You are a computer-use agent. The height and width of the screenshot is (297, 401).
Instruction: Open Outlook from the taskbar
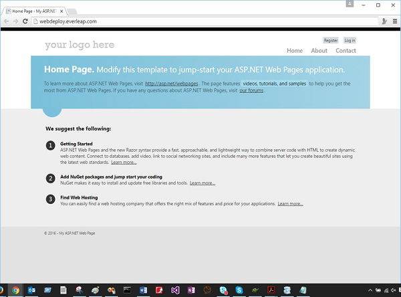pos(31,290)
